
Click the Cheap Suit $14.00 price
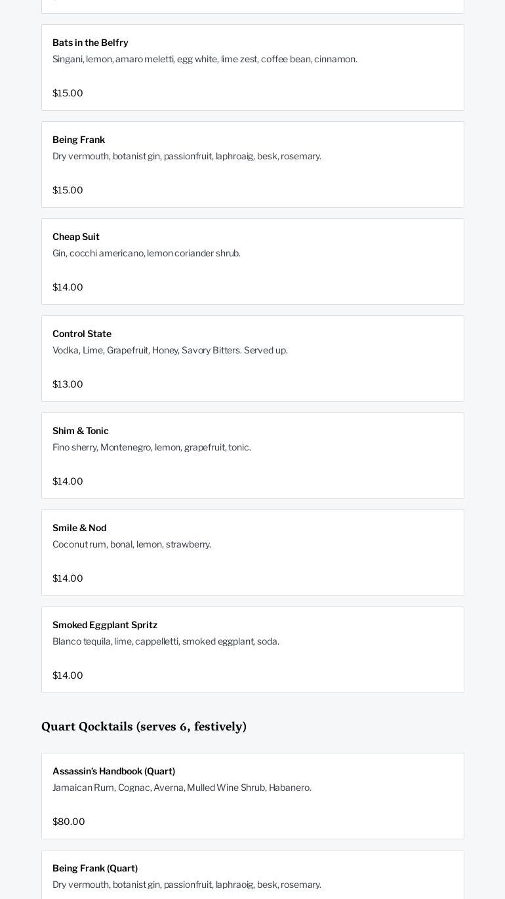68,287
